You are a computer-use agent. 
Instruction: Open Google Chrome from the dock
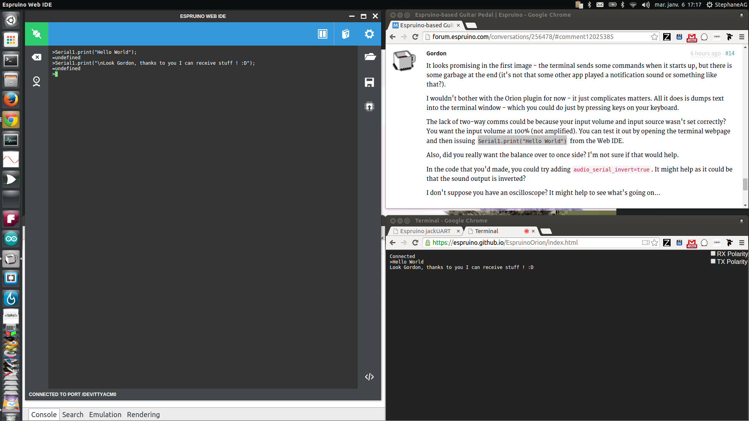tap(11, 120)
